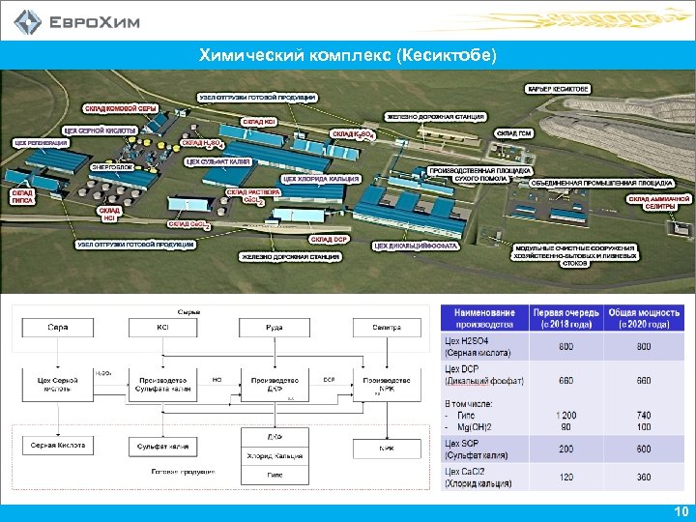
Task: Click the СКЛАД ГИПСА red label
Action: [x=22, y=196]
